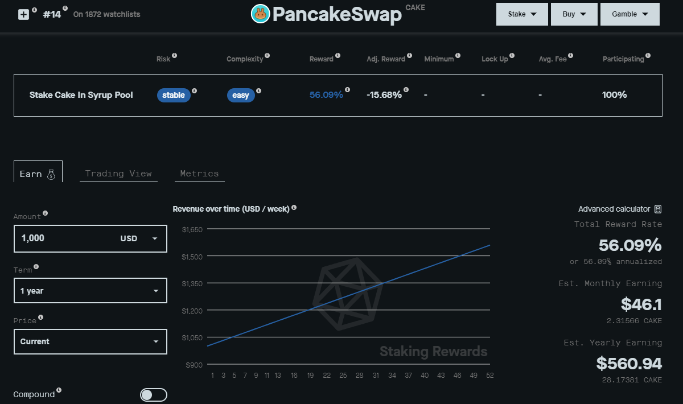This screenshot has height=404, width=683.
Task: Open the Price dropdown showing Current
Action: [x=90, y=341]
